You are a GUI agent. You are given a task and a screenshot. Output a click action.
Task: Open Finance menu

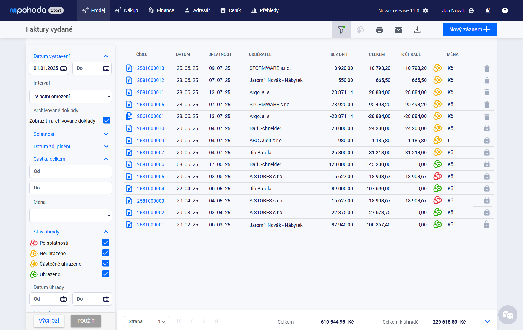coord(161,10)
